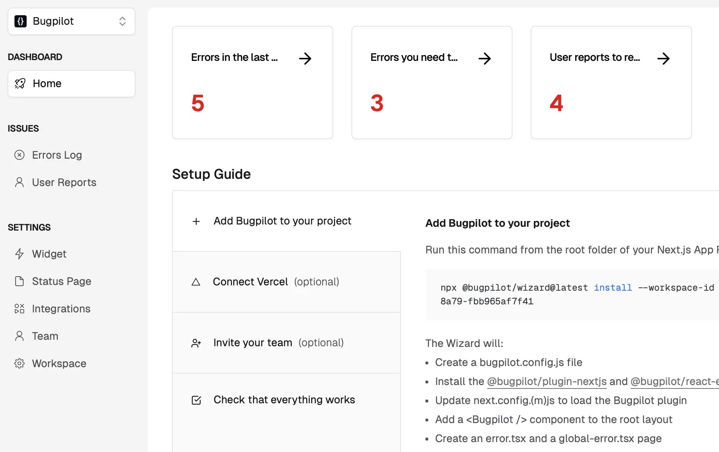Click 'Create an error.tsx' bullet text
Screen dimensions: 719x452
point(548,438)
